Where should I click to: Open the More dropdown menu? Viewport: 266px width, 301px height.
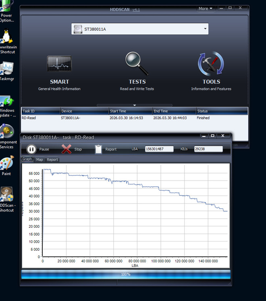click(206, 8)
